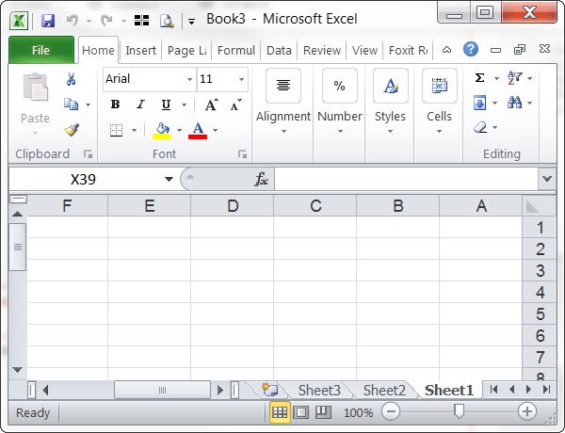Select column C header
Viewport: 565px width, 433px height.
(x=315, y=206)
